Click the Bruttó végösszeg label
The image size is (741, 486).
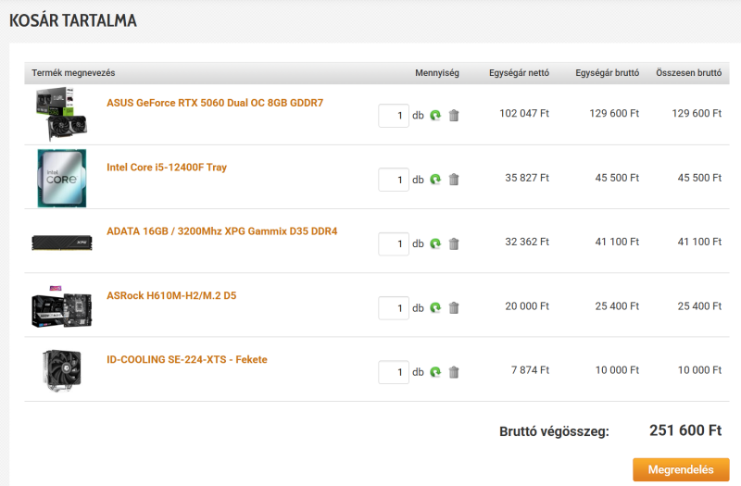point(554,431)
